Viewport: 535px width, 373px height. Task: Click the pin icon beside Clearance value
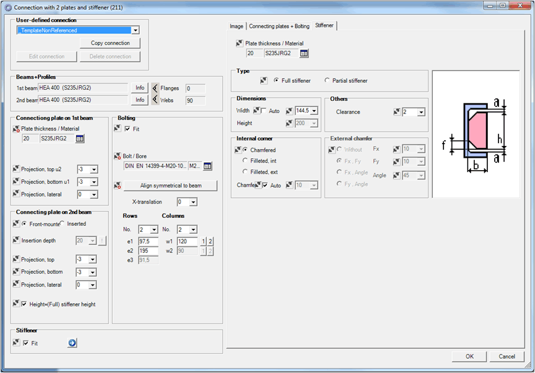397,112
